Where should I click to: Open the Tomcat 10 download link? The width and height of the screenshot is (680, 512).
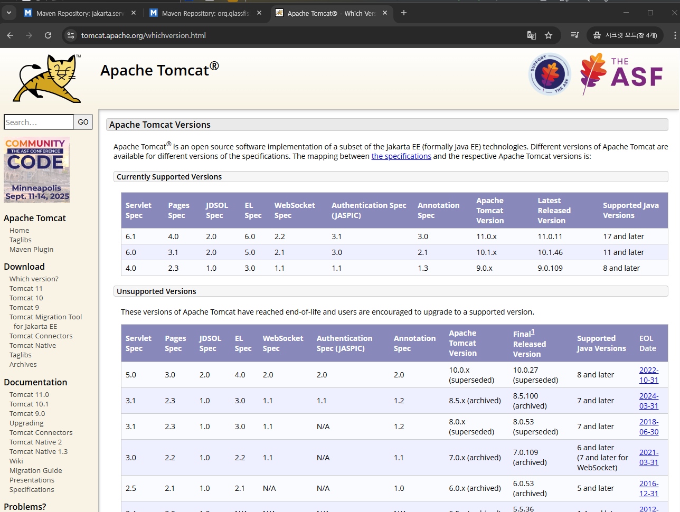pos(26,298)
